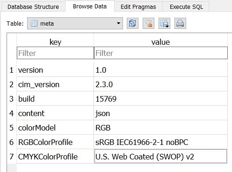Select row header number 1
The width and height of the screenshot is (232, 172).
[x=12, y=70]
